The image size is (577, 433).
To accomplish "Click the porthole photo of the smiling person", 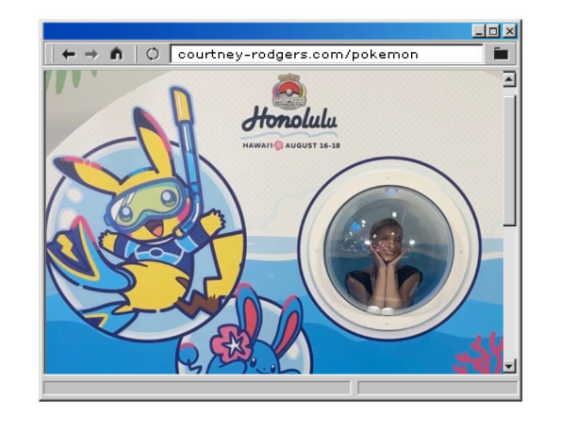I will [389, 250].
